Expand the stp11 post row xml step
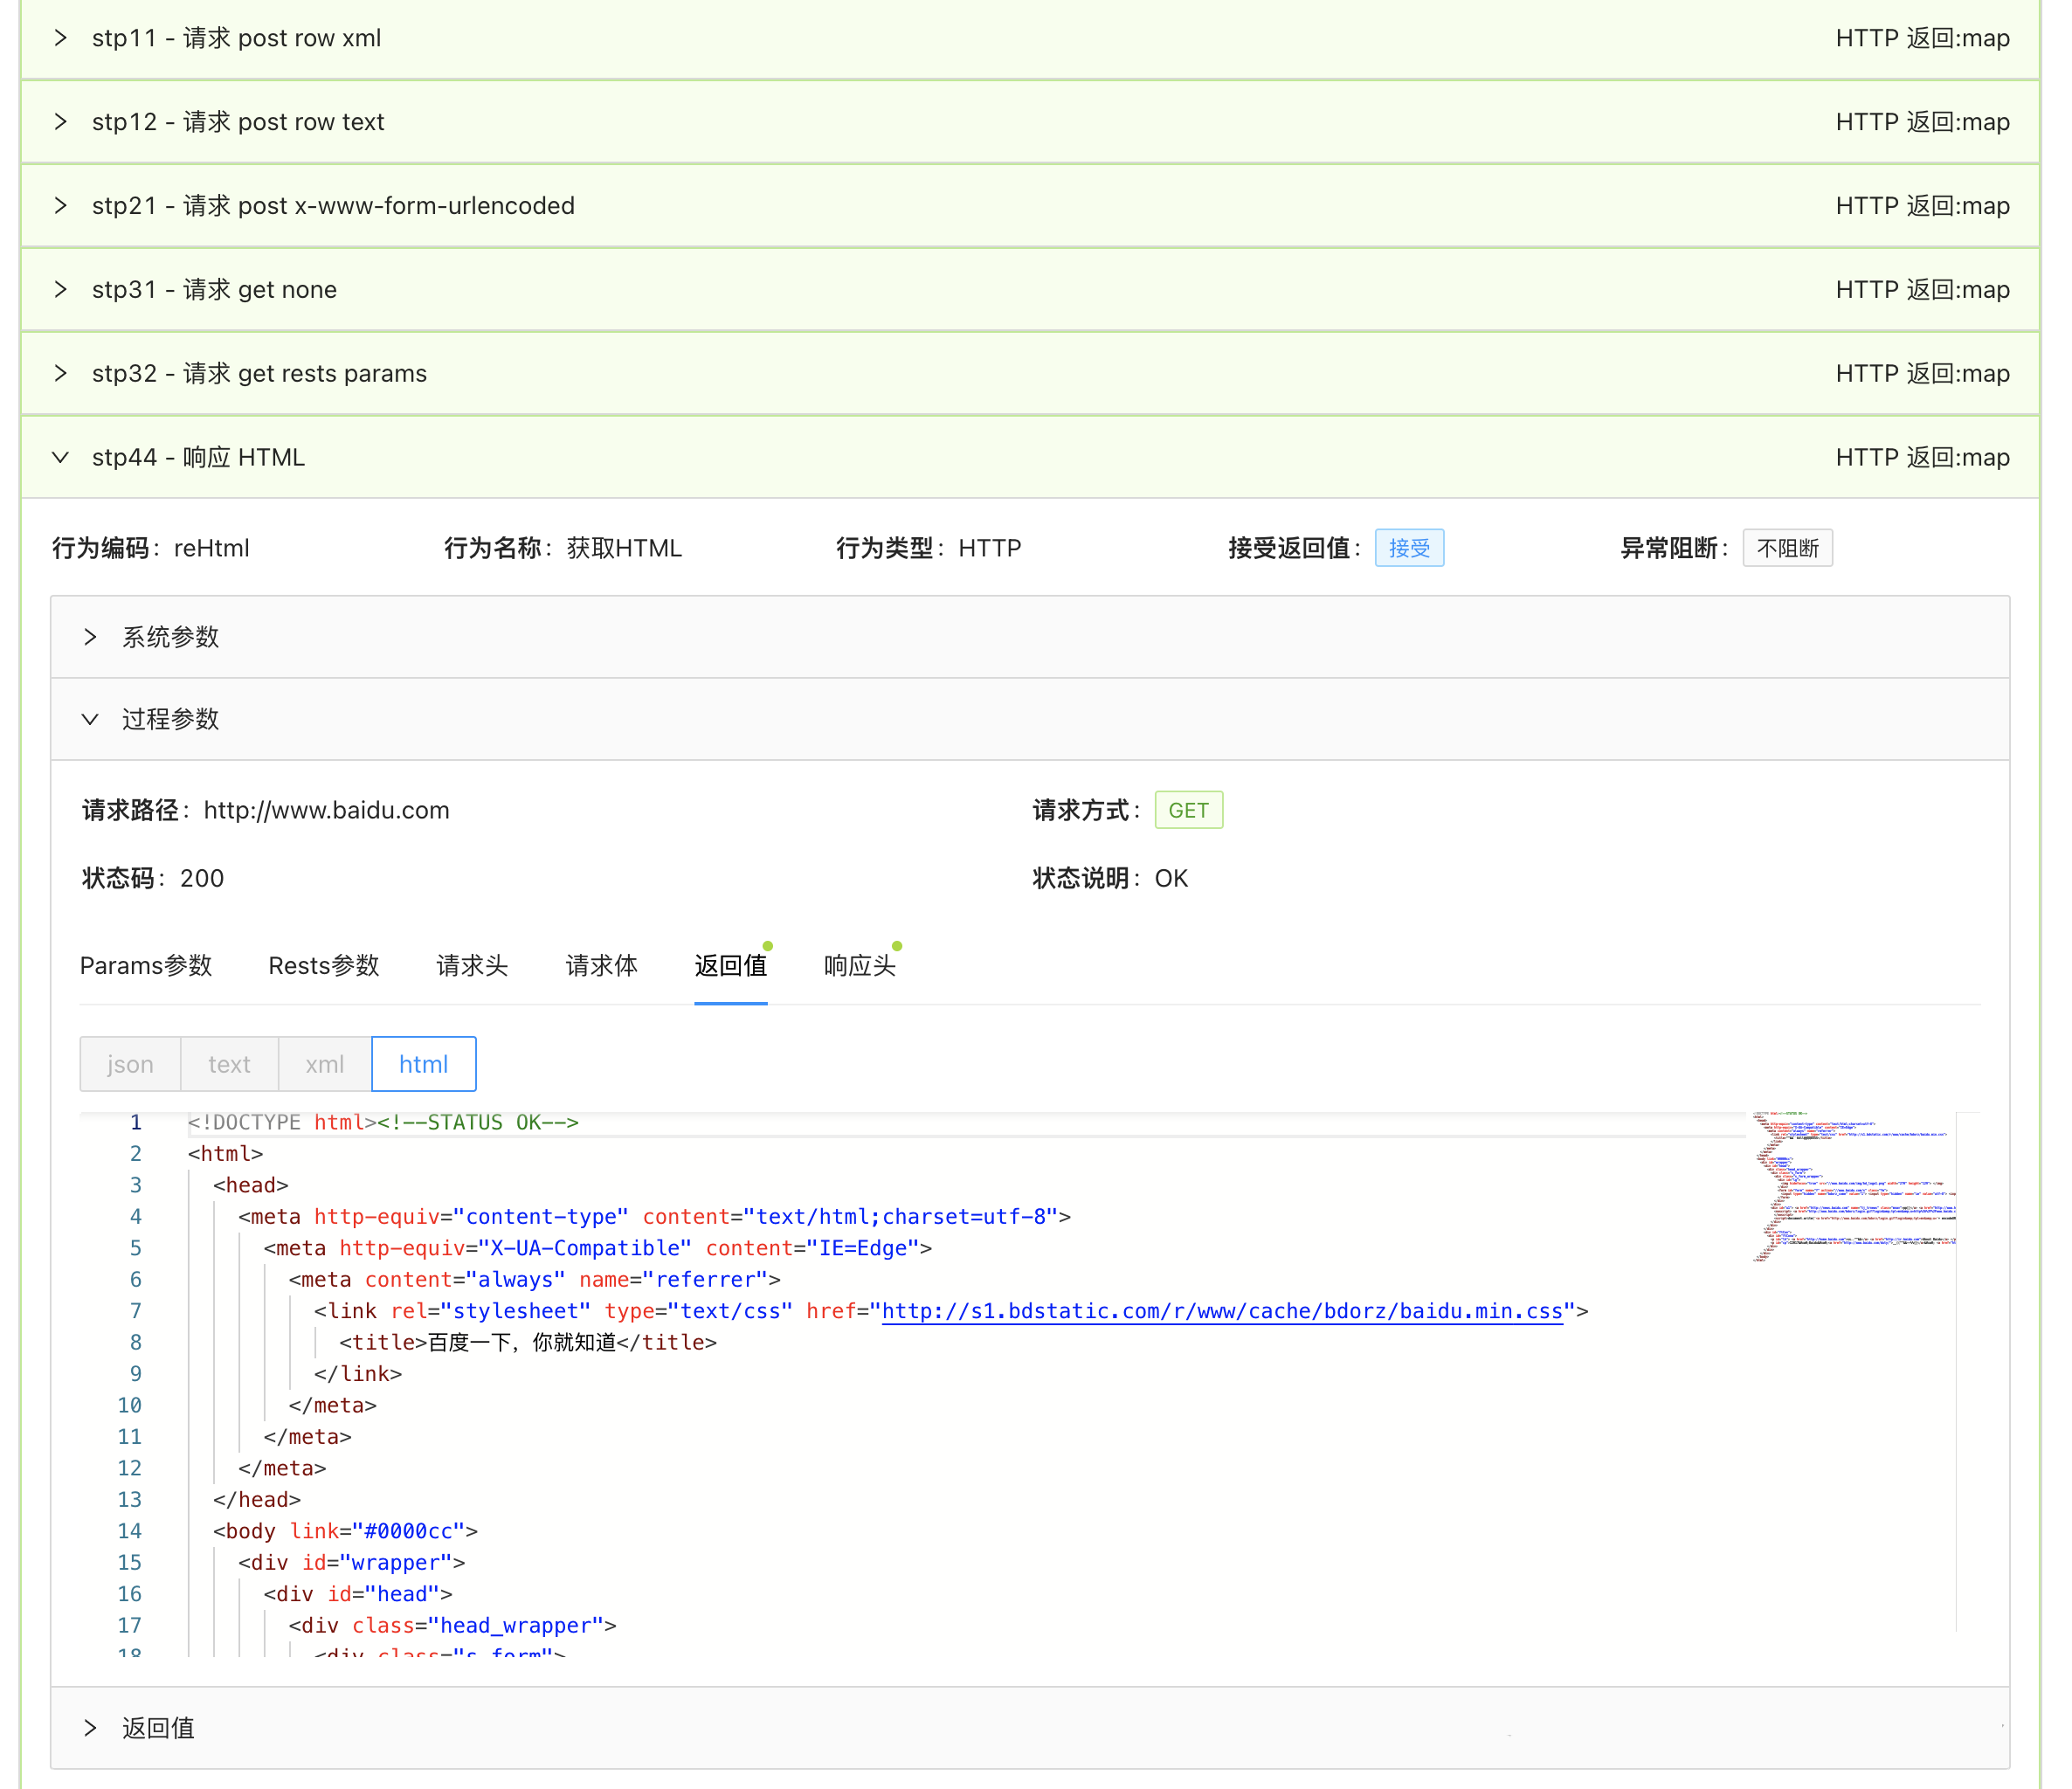Screen dimensions: 2072x1789 [x=61, y=38]
